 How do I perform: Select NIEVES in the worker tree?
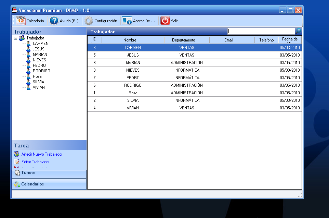tap(39, 60)
